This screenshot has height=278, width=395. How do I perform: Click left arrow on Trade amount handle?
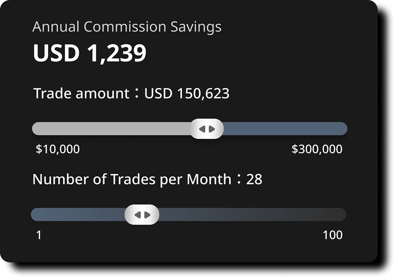pos(202,129)
